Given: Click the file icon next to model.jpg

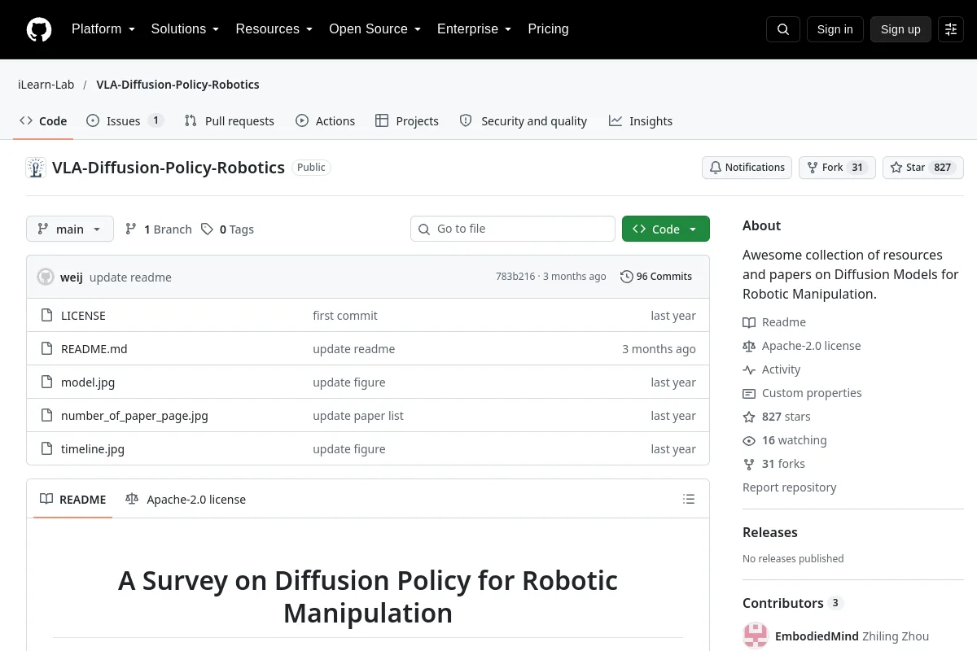Looking at the screenshot, I should [46, 382].
